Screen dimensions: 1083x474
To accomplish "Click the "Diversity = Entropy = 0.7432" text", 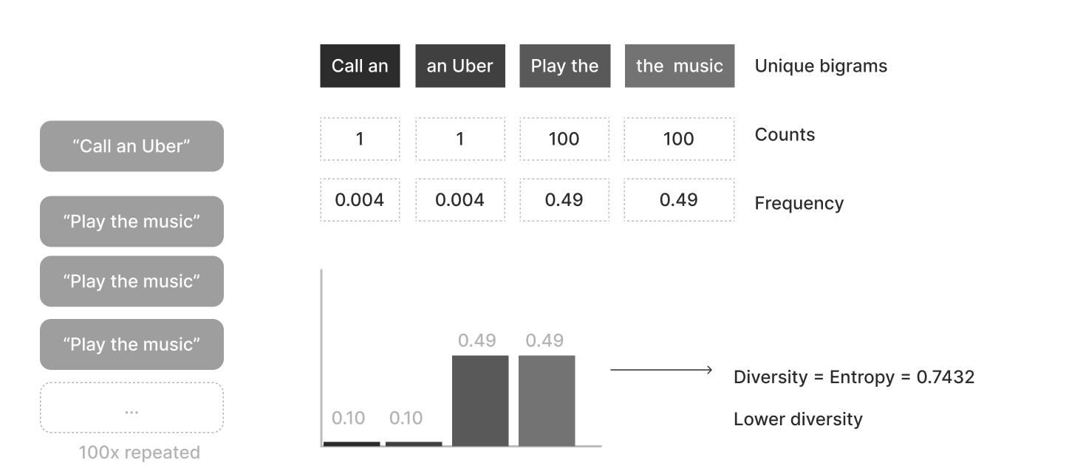I will pyautogui.click(x=853, y=377).
